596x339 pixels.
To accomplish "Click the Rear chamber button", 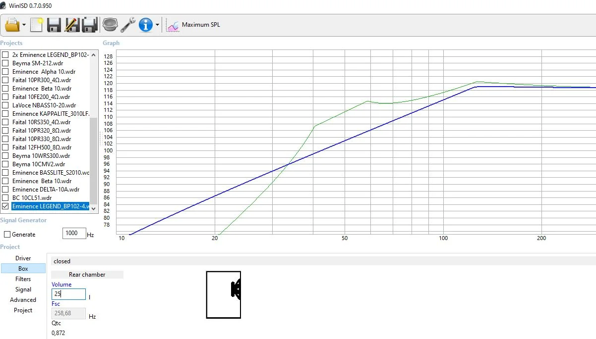I will pyautogui.click(x=87, y=275).
